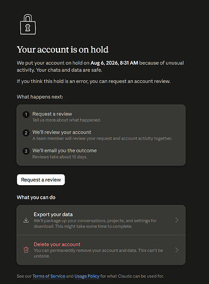
Task: Click the download icon beside Export your data
Action: [x=26, y=220]
